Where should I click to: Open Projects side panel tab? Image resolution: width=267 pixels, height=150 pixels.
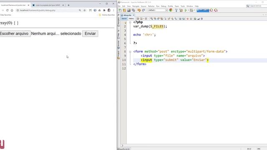pos(118,55)
